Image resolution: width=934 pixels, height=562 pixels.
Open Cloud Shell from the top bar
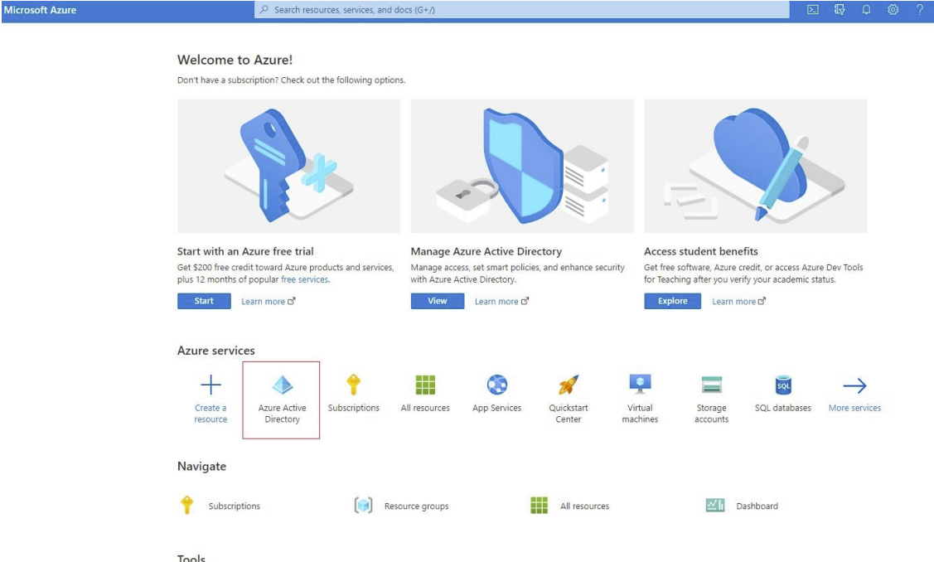[812, 10]
